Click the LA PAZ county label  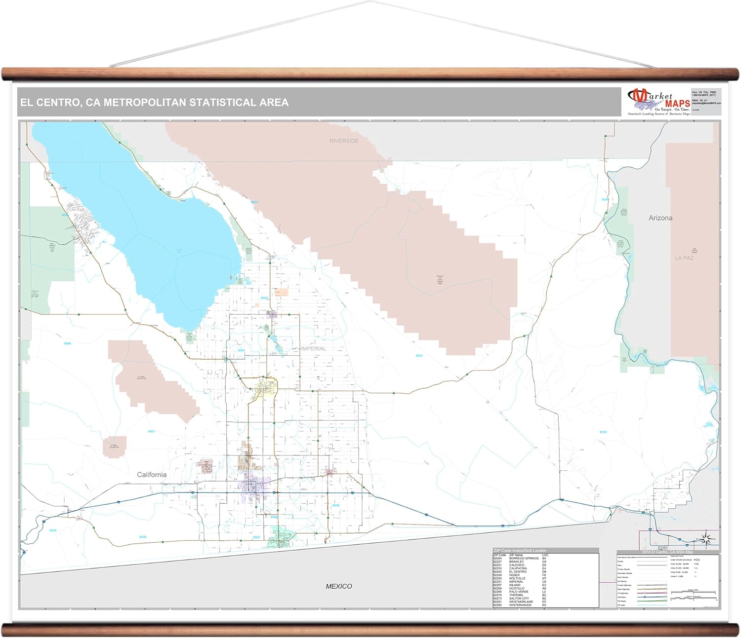684,258
